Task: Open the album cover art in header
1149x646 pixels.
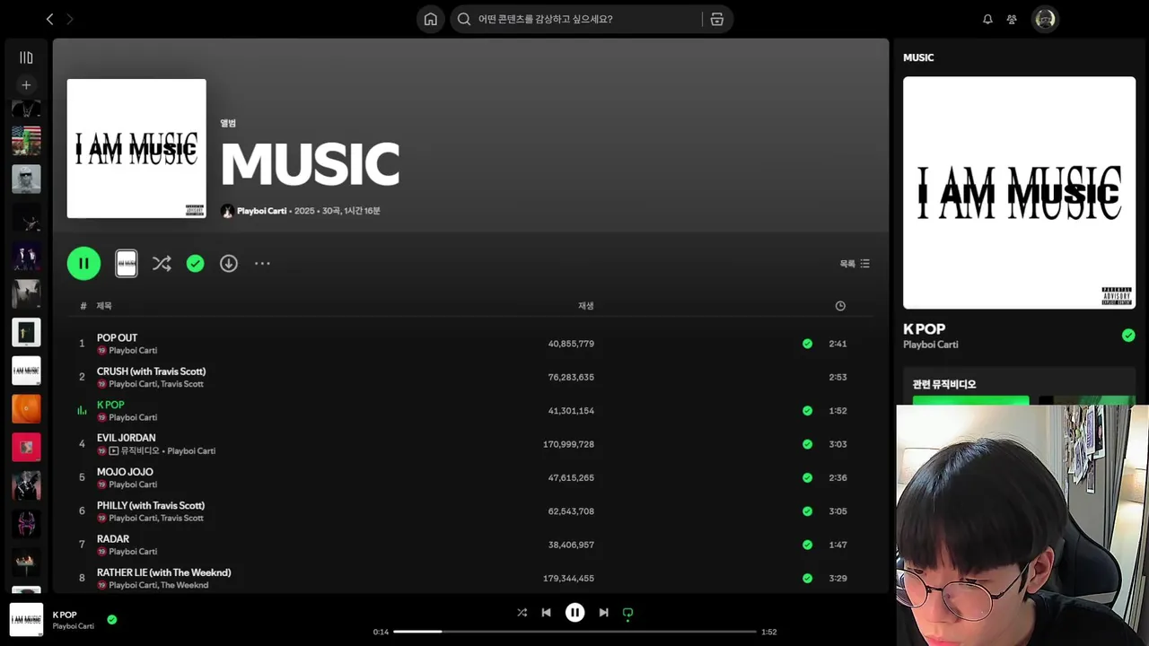Action: [x=136, y=148]
